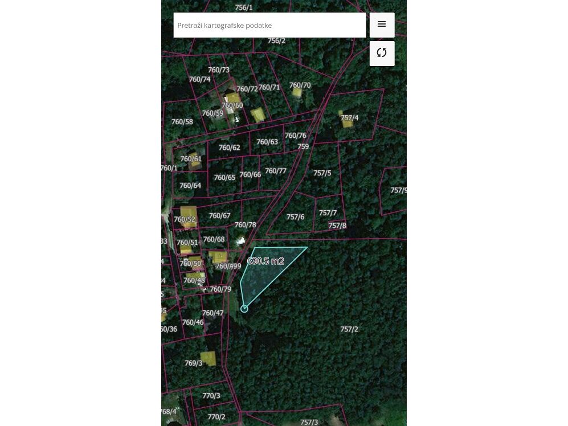Select parcel 757/7 label
This screenshot has width=568, height=426.
328,212
